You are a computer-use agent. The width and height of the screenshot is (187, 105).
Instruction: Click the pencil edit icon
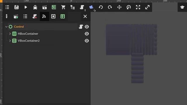click(x=6, y=16)
